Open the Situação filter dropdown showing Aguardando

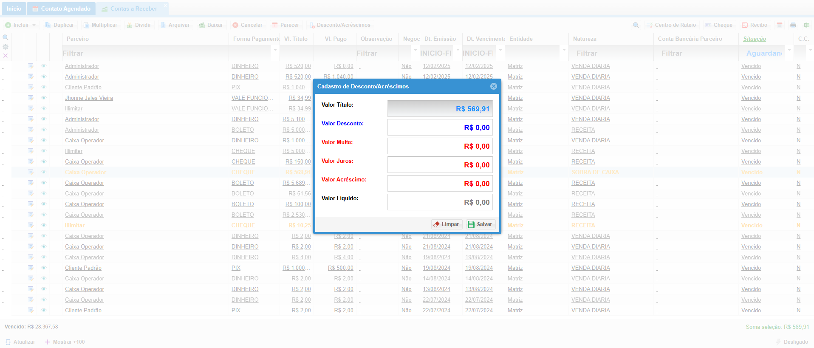[789, 50]
